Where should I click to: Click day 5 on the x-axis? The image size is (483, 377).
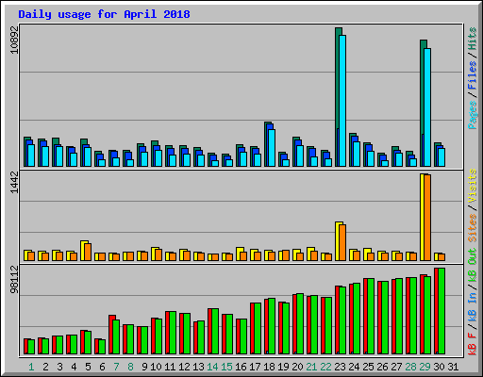click(x=88, y=367)
